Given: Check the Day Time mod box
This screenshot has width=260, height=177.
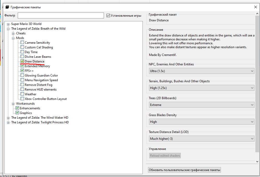Looking at the screenshot, I should [22, 52].
